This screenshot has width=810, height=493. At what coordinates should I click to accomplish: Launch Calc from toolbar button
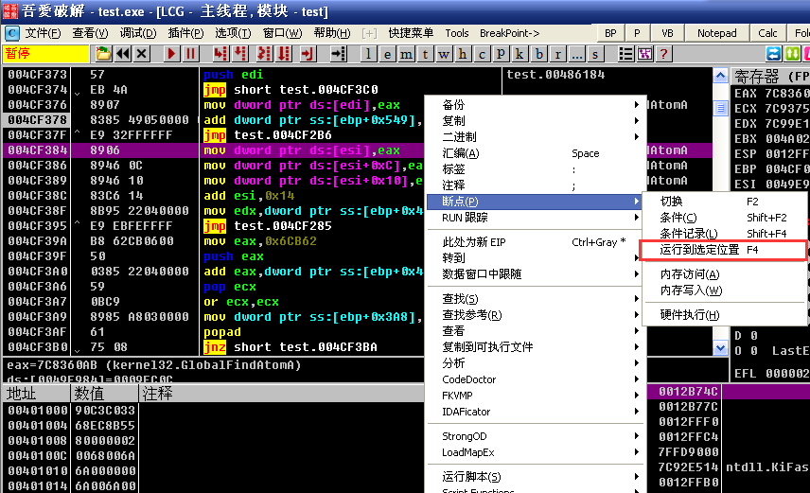[767, 33]
